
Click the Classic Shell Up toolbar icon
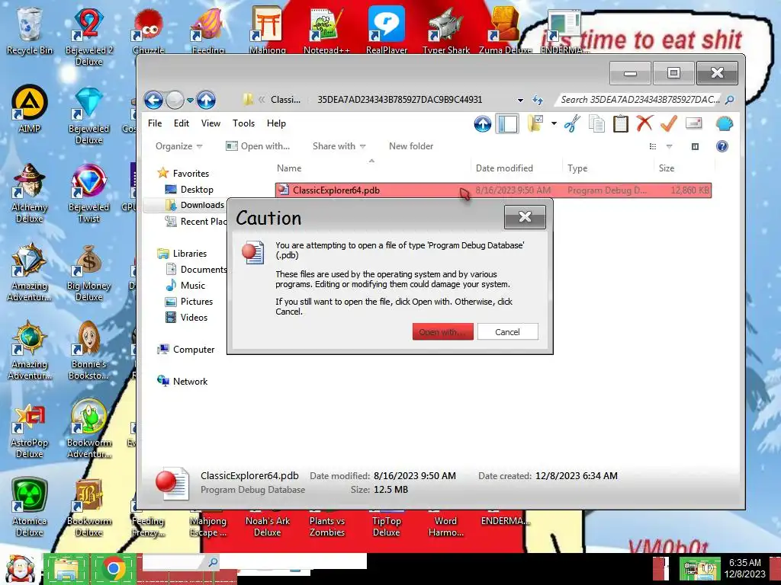click(x=482, y=123)
